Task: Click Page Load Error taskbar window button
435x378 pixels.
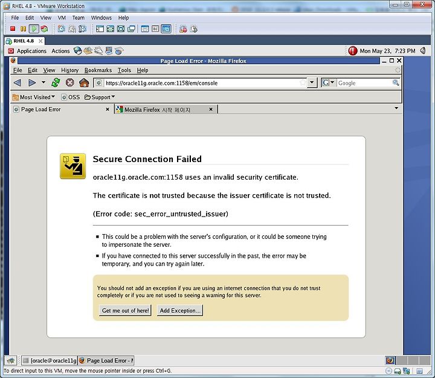Action: (x=106, y=360)
